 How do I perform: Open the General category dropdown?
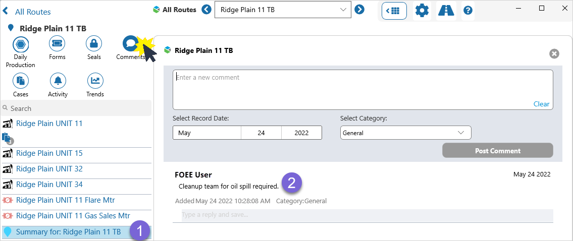tap(405, 133)
